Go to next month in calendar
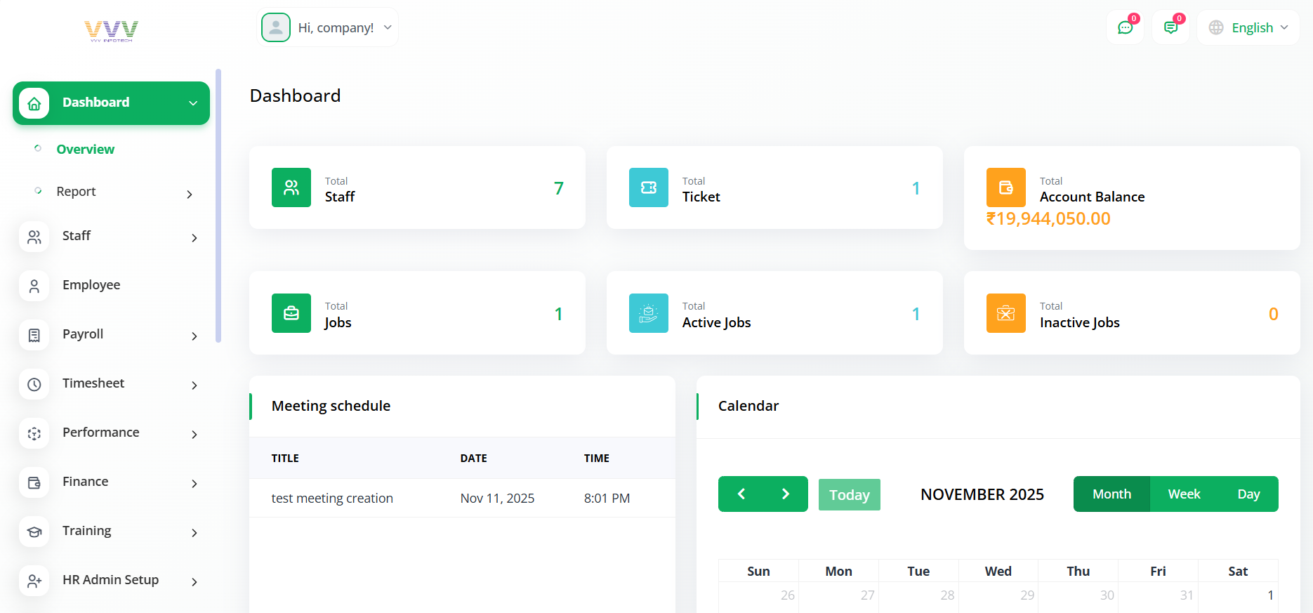The height and width of the screenshot is (613, 1313). pyautogui.click(x=786, y=494)
